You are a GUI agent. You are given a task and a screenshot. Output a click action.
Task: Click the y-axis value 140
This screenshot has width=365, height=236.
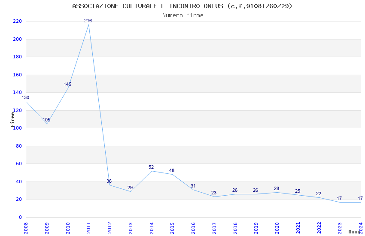tap(17, 92)
